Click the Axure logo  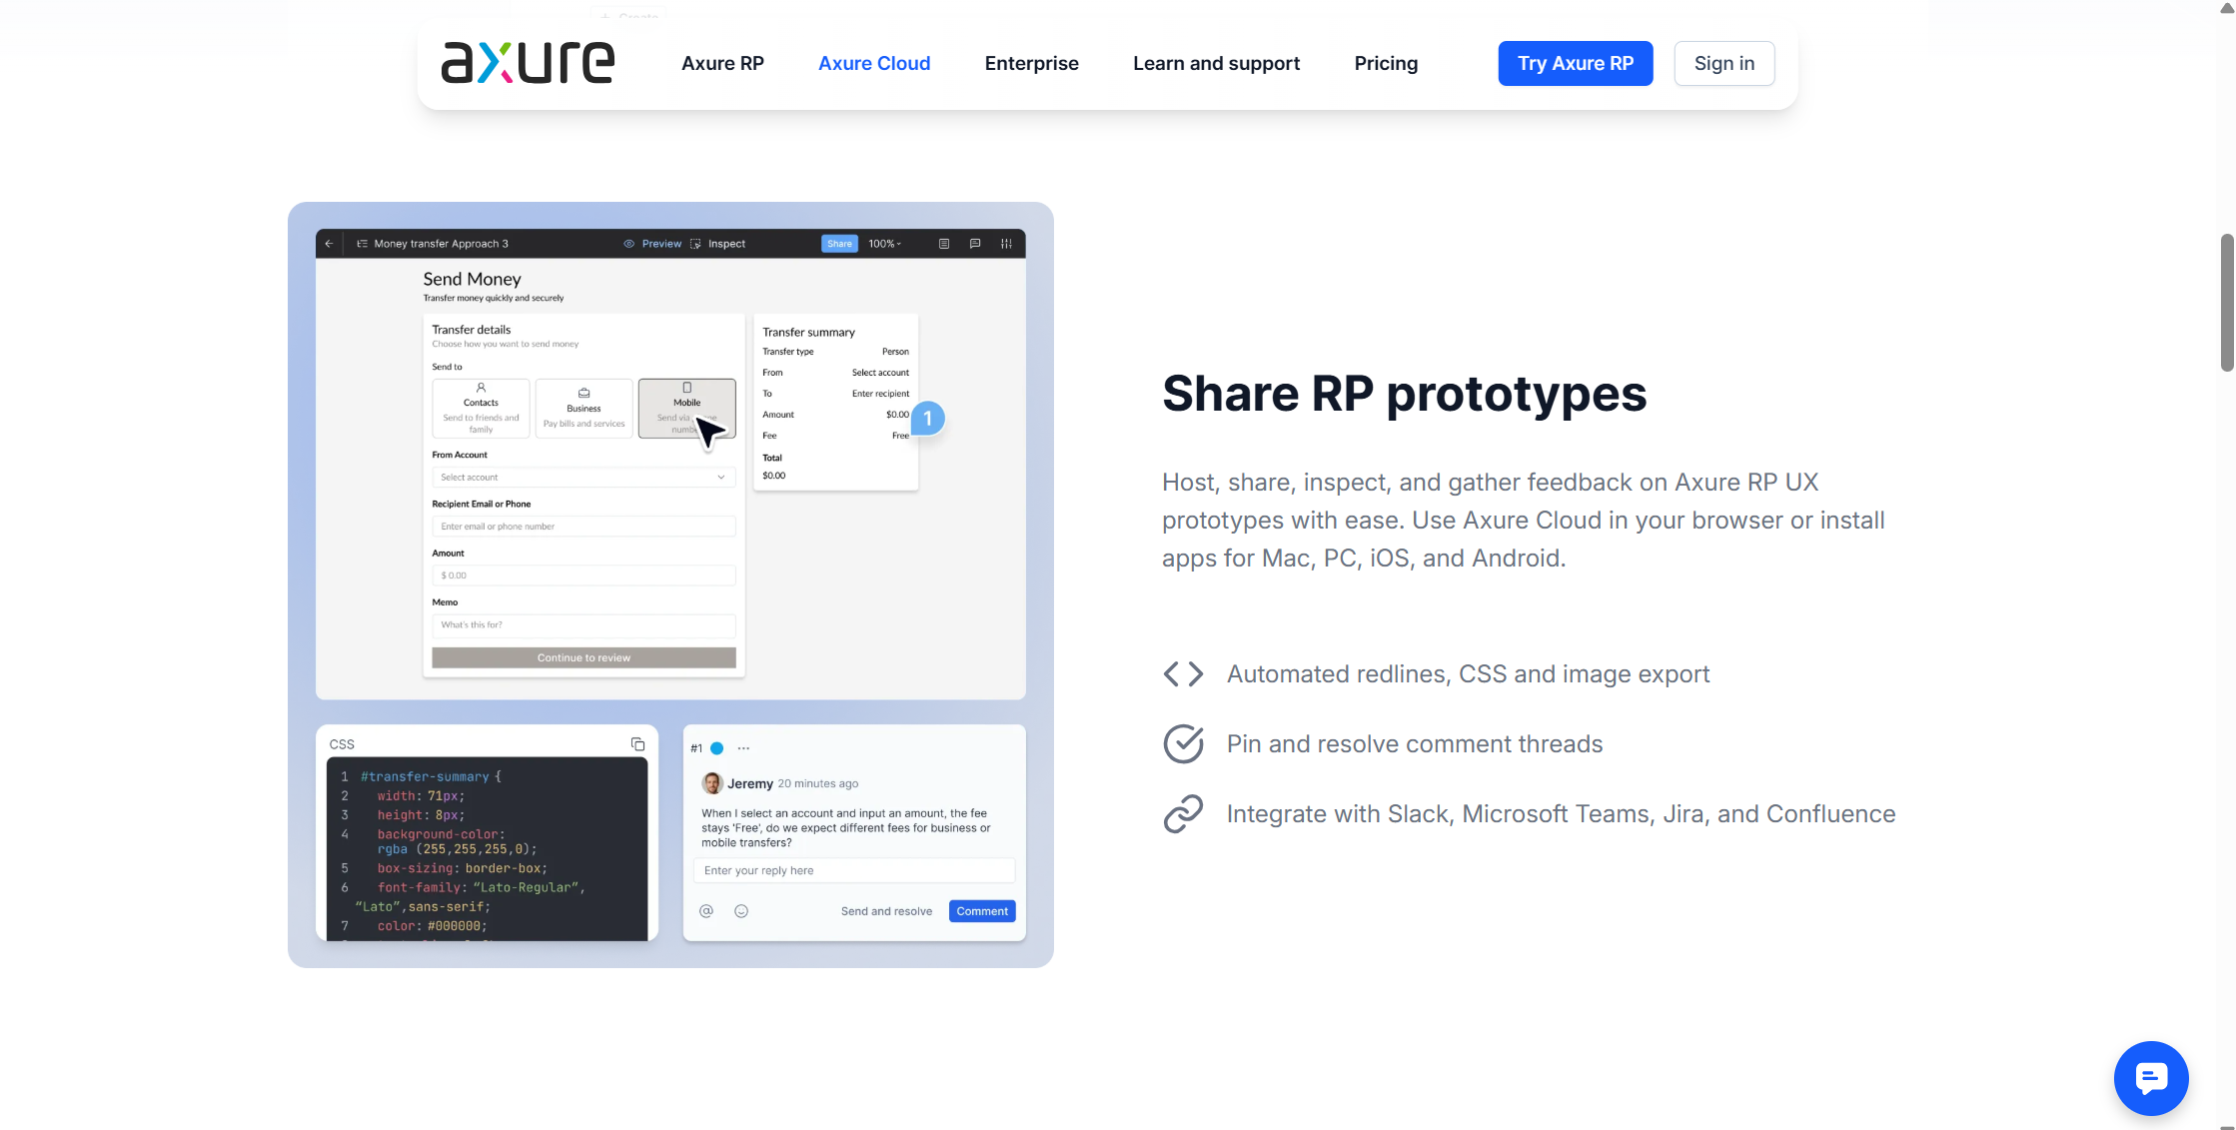pyautogui.click(x=528, y=63)
